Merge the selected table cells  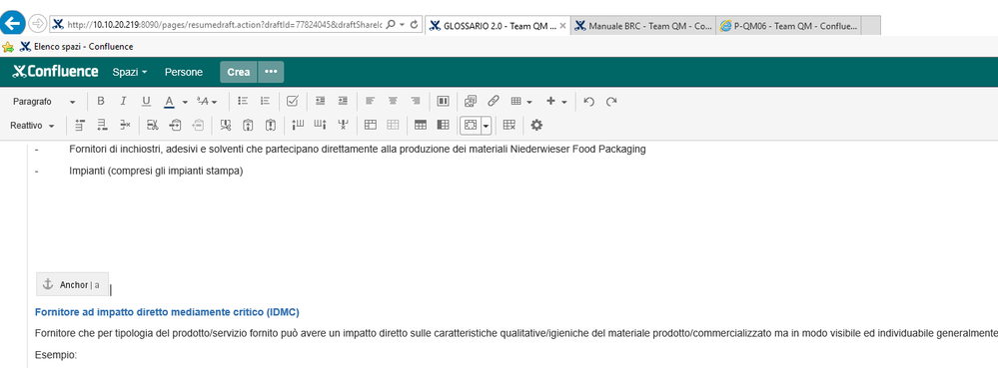point(371,126)
